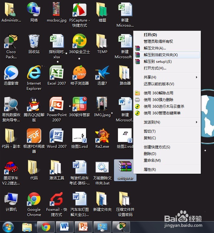Expand the 共享(H) submenu arrow
The height and width of the screenshot is (233, 214).
coord(197,77)
